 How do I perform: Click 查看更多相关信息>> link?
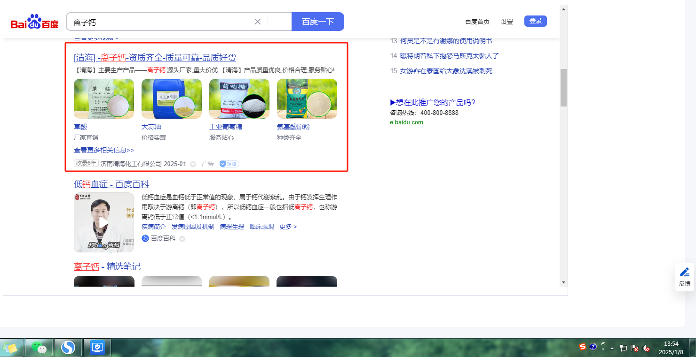(x=104, y=150)
